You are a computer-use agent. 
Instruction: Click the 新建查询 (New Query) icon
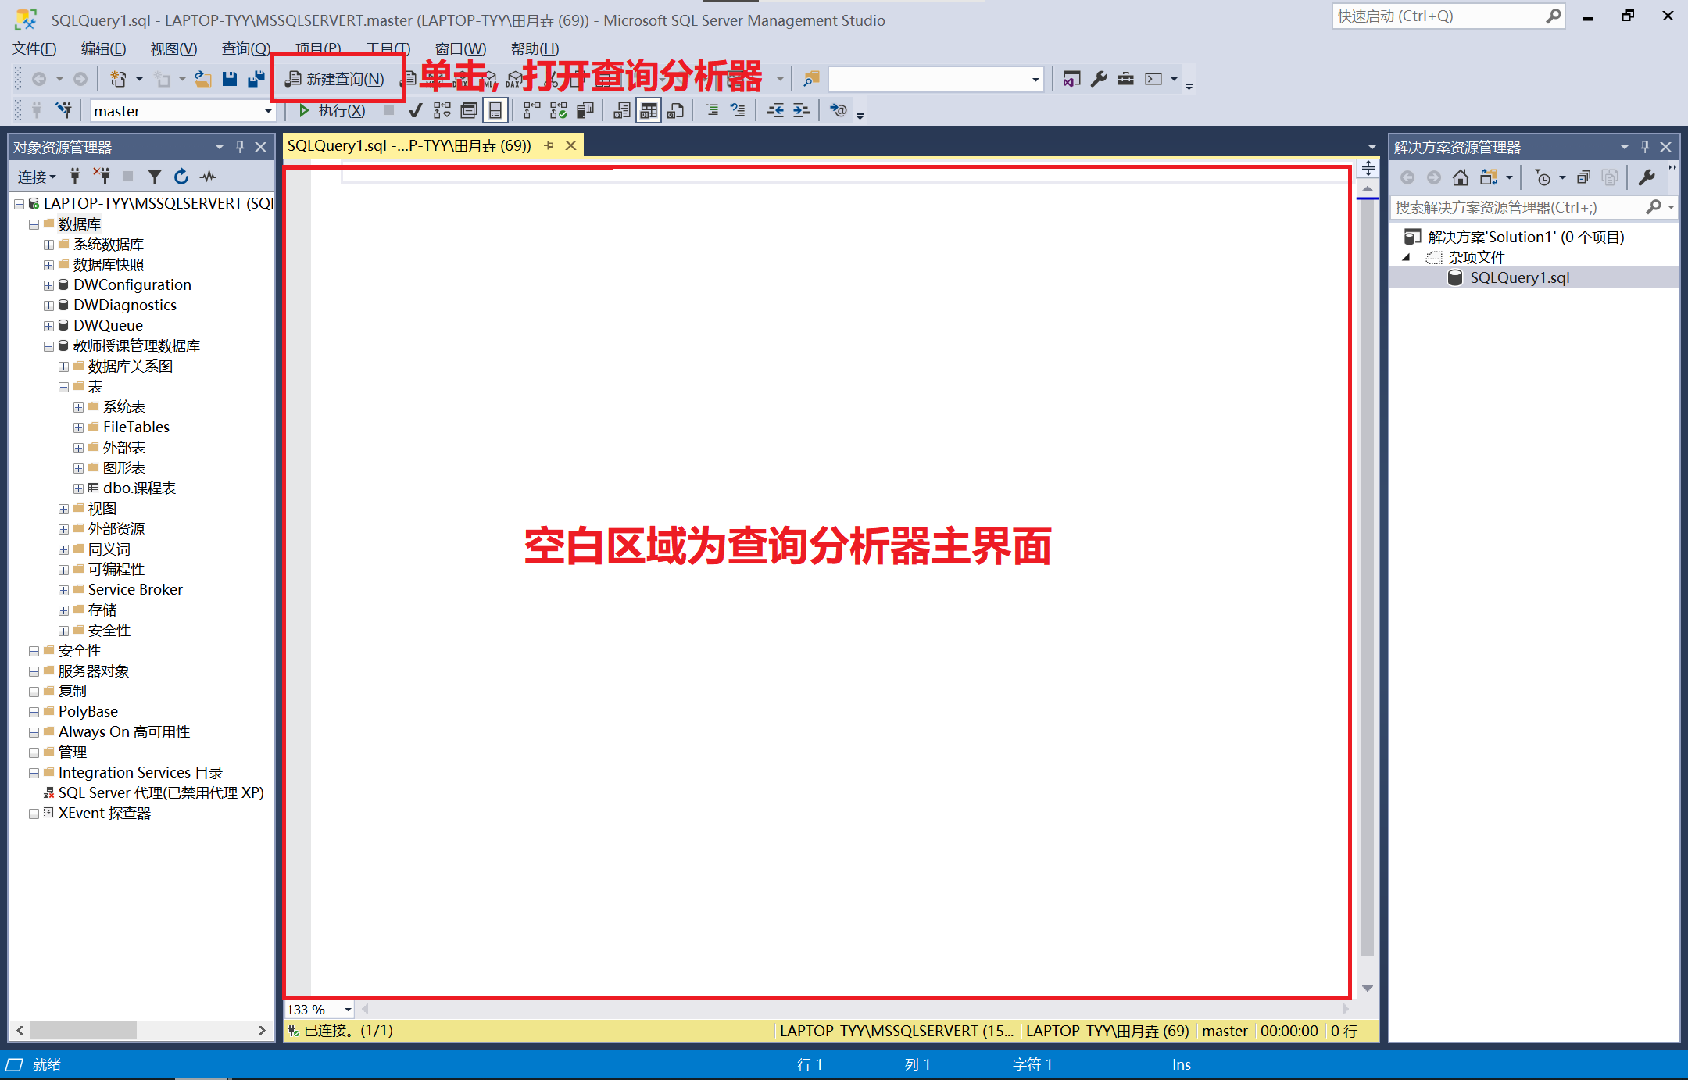332,79
